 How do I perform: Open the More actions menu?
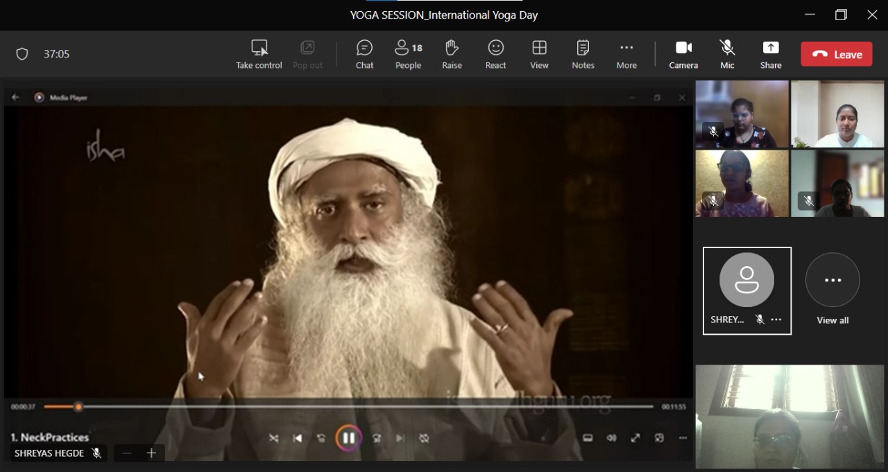point(626,54)
